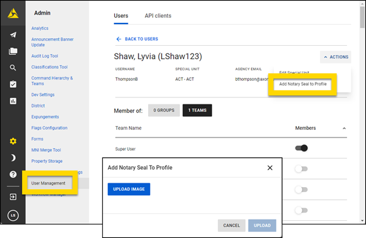Close the Add Notary Seal dialog

pyautogui.click(x=270, y=167)
